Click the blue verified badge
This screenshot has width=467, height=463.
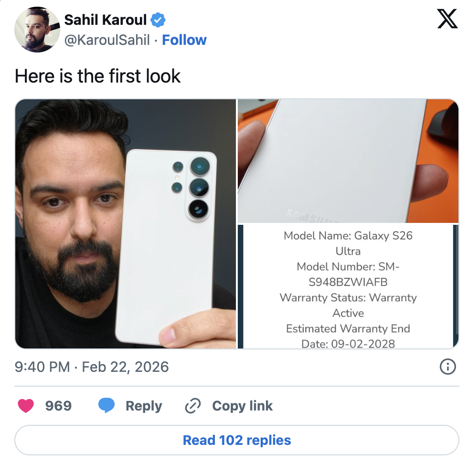click(158, 20)
